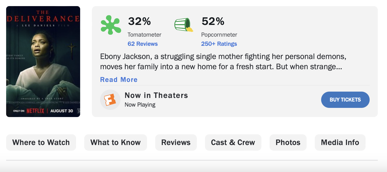The image size is (387, 172).
Task: Expand the synopsis with Read More
Action: tap(119, 80)
